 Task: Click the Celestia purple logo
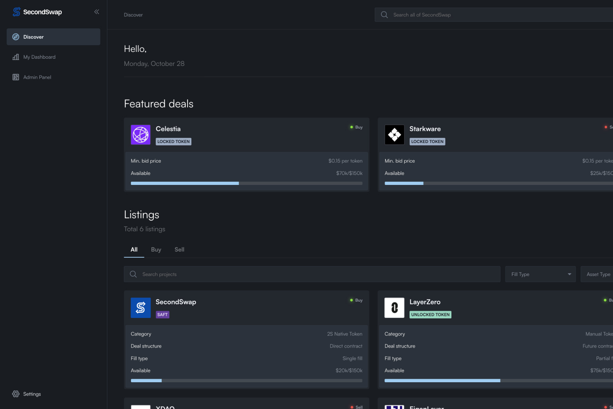(x=141, y=135)
